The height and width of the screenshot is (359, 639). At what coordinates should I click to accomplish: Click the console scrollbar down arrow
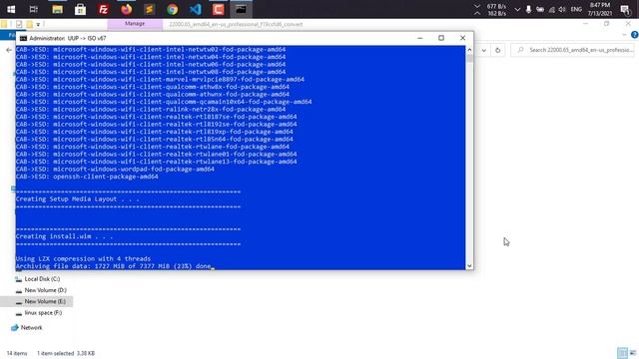pyautogui.click(x=469, y=266)
